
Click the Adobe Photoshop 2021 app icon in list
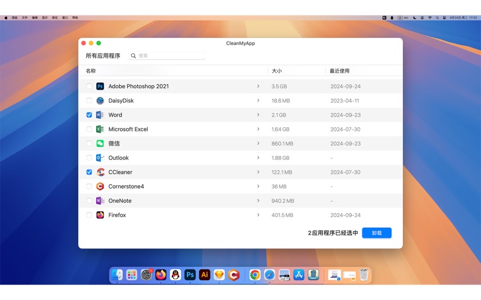100,86
